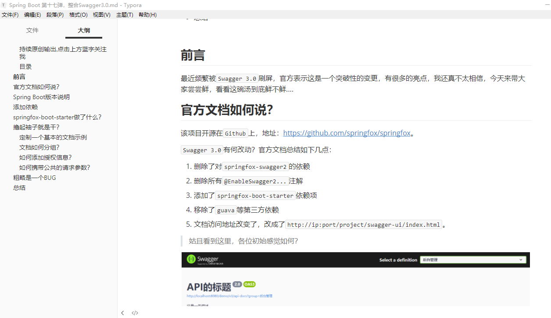Open the 段落(P) menu

(54, 14)
